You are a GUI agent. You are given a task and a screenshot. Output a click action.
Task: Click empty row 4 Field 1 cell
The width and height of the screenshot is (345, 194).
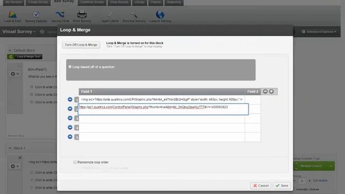162,128
